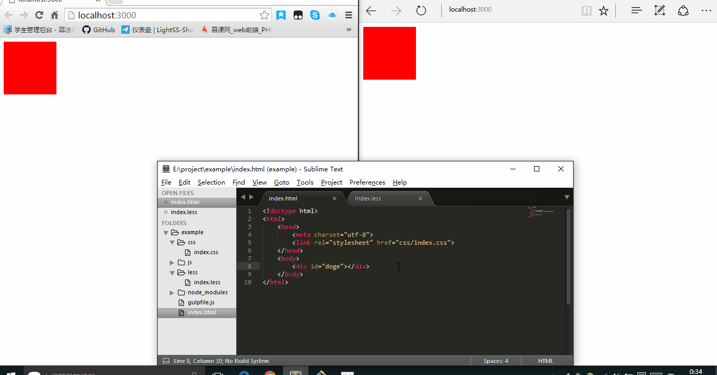Close the index.less editor tab

420,198
